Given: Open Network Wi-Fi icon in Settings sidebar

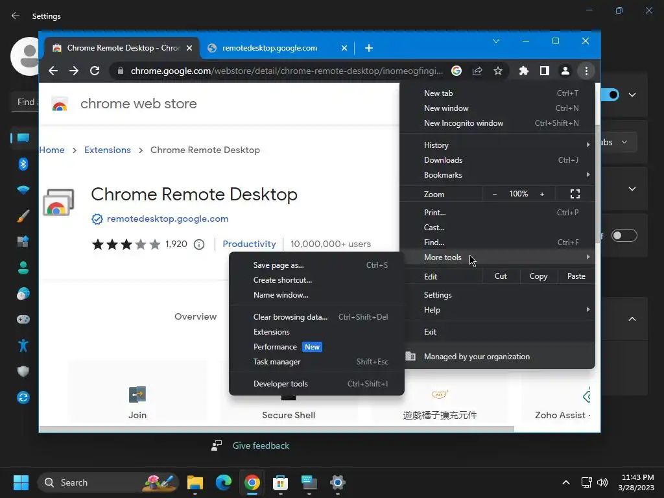Looking at the screenshot, I should pos(23,190).
